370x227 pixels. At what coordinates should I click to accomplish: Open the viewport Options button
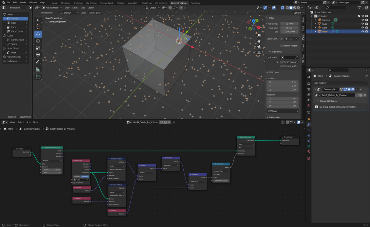click(x=297, y=13)
